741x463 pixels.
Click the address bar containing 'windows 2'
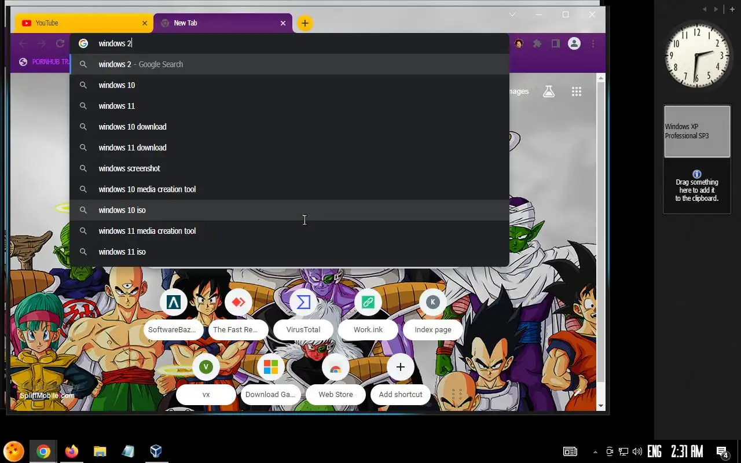[x=289, y=43]
